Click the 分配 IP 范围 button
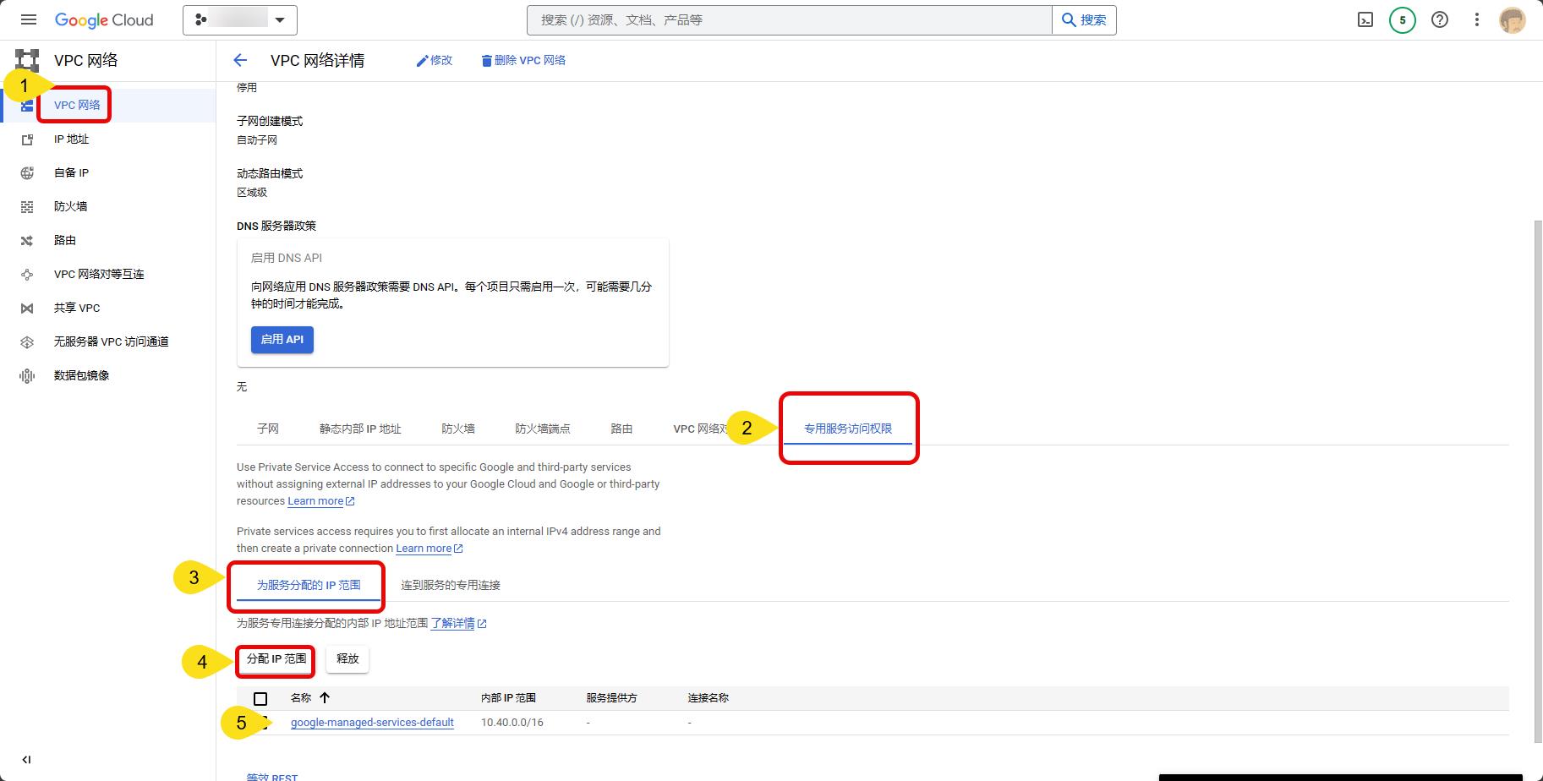Screen dimensions: 1543x781 coord(276,659)
